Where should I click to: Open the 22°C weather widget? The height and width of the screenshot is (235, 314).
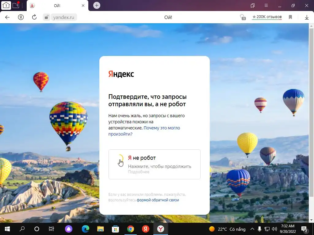click(x=227, y=229)
